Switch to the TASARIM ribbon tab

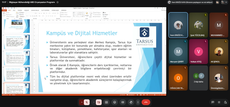(20, 10)
